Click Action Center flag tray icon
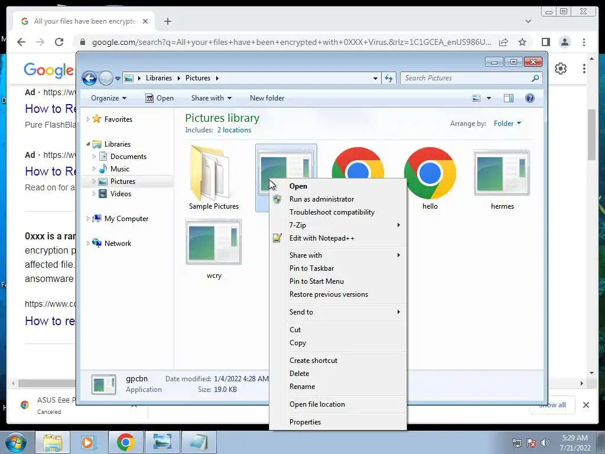 coord(531,442)
